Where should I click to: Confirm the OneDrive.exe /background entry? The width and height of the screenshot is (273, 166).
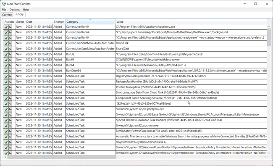(x=6, y=32)
